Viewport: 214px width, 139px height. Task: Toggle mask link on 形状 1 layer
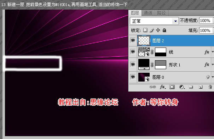152,65
